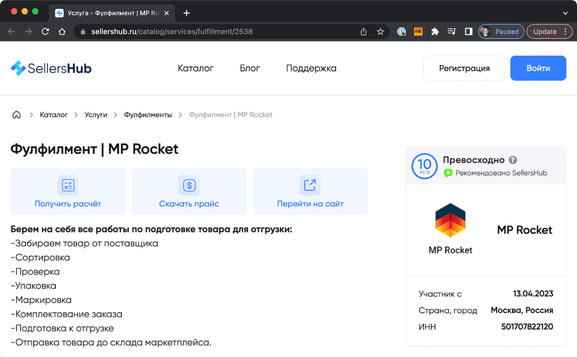
Task: Click the green «Рекомендовано SellersHub» star badge
Action: tap(448, 173)
